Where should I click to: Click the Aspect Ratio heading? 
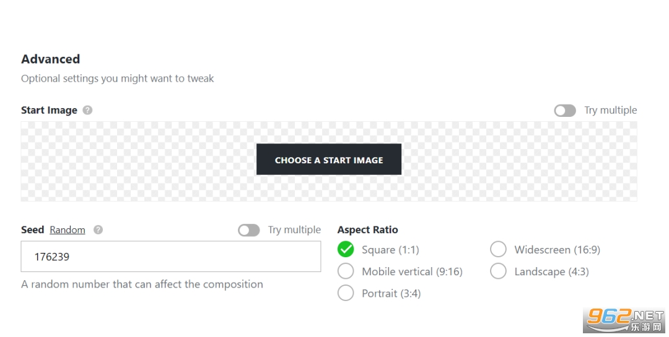[x=368, y=230]
